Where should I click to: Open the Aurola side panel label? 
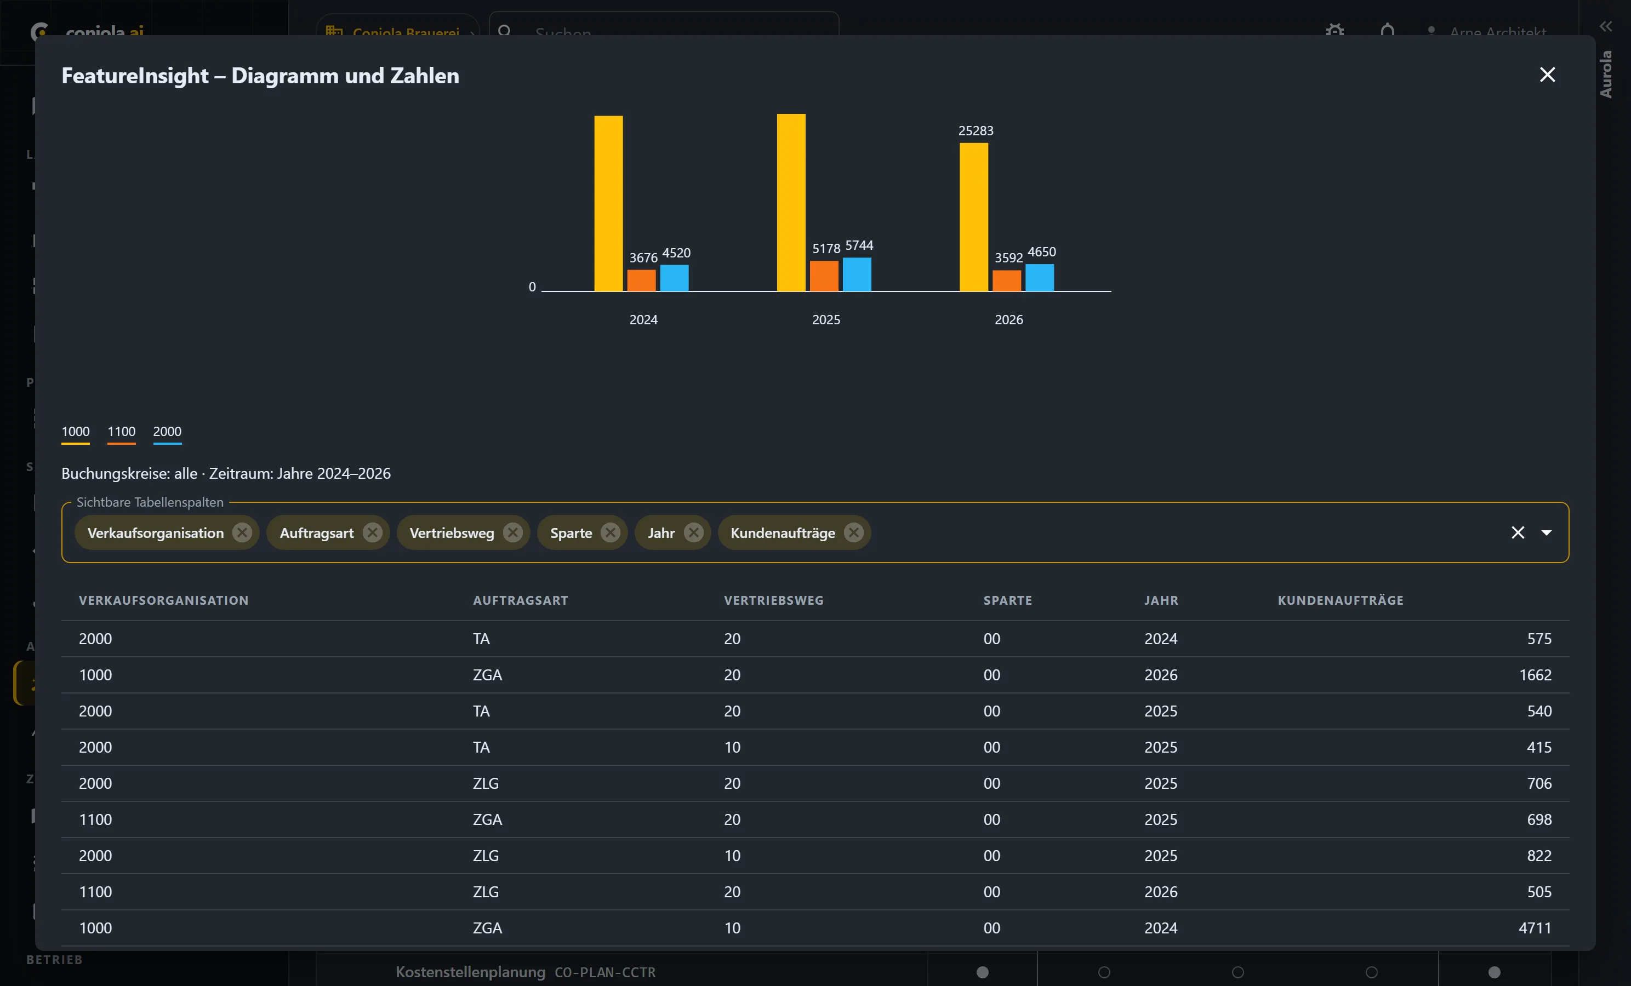[x=1605, y=75]
